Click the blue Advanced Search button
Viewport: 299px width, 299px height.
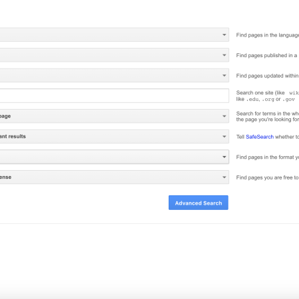click(x=199, y=203)
